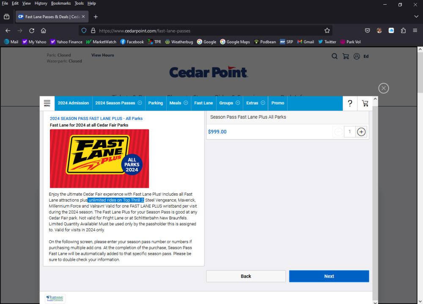Click the blue Next button

(x=329, y=276)
